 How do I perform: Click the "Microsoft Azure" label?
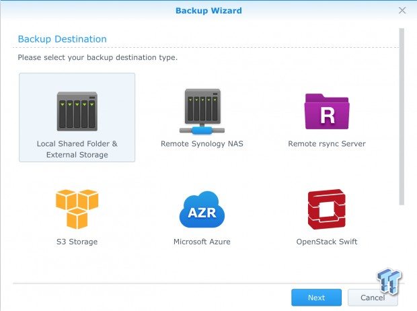click(x=202, y=242)
